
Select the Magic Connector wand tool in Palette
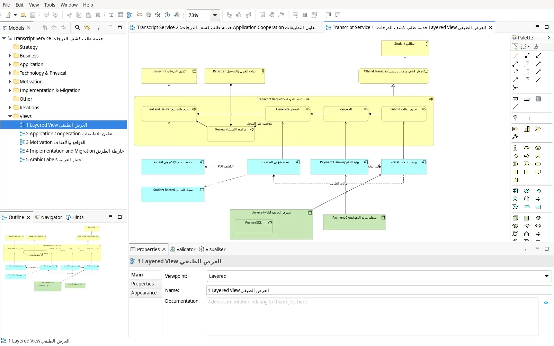pos(515,56)
